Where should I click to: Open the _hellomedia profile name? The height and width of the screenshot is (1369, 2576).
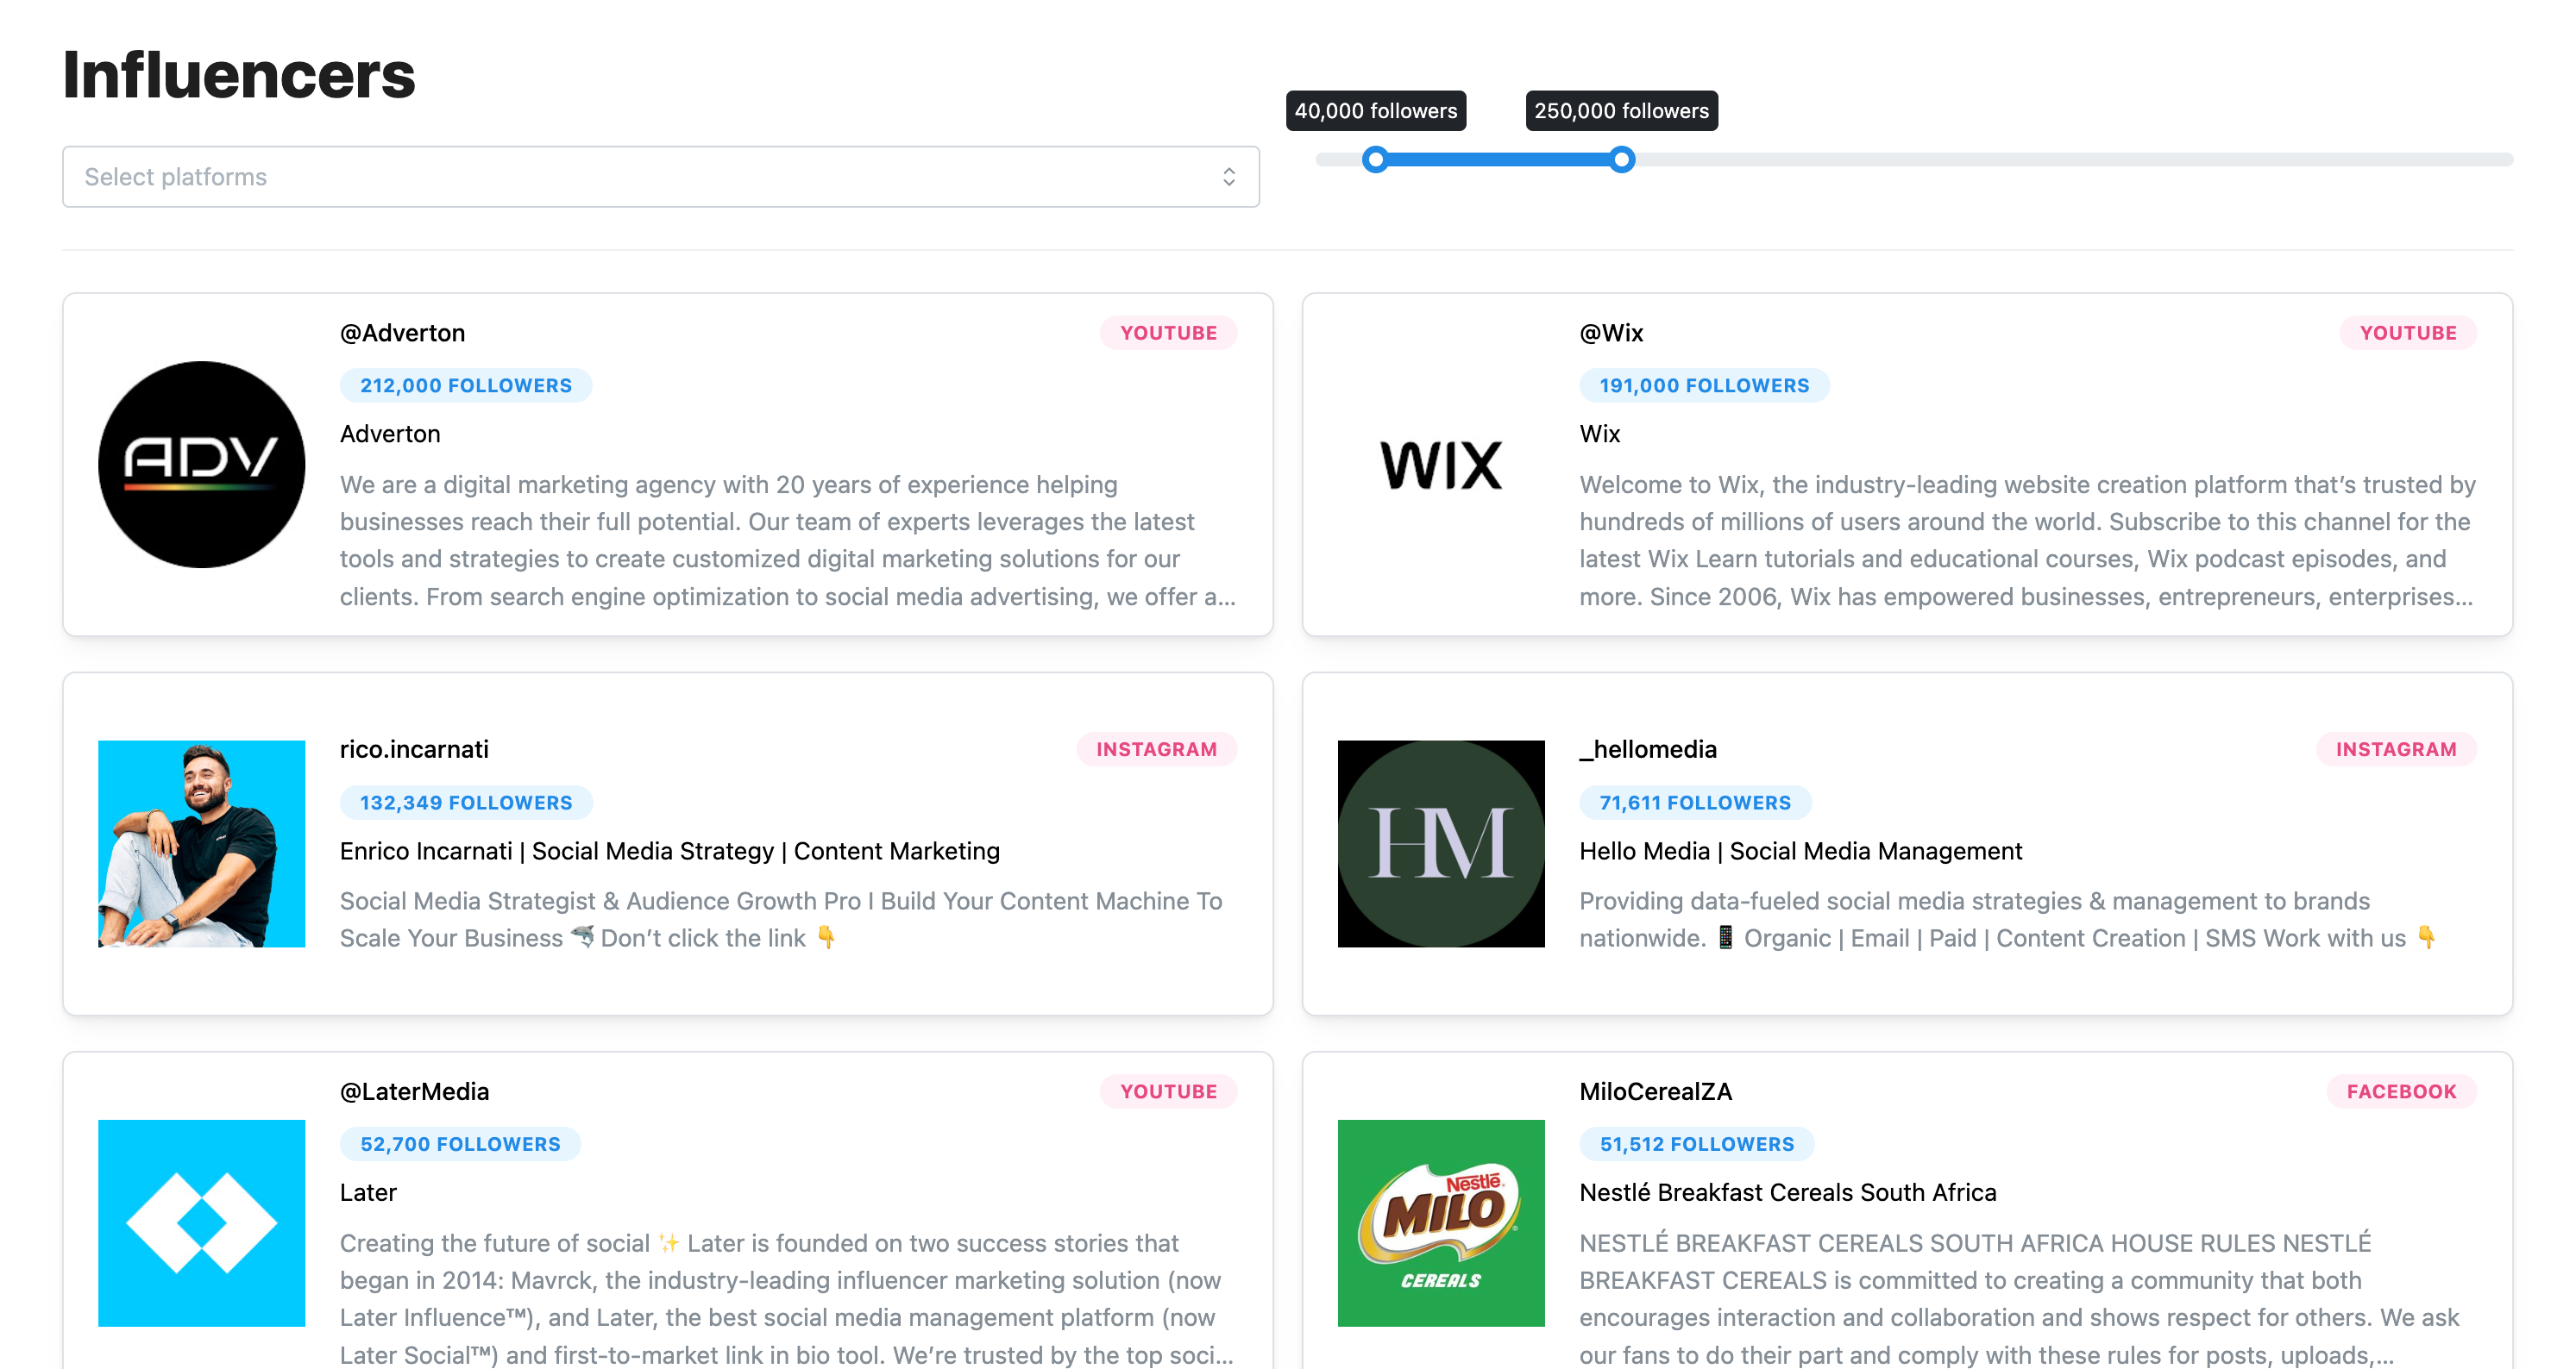[1648, 749]
